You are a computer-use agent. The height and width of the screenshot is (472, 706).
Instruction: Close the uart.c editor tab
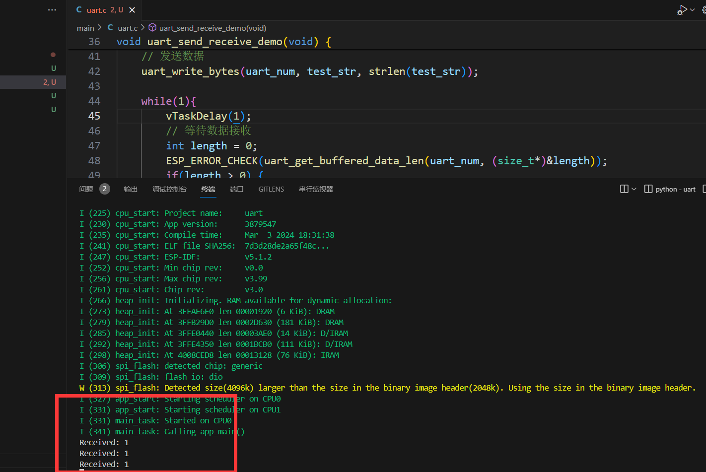[132, 10]
